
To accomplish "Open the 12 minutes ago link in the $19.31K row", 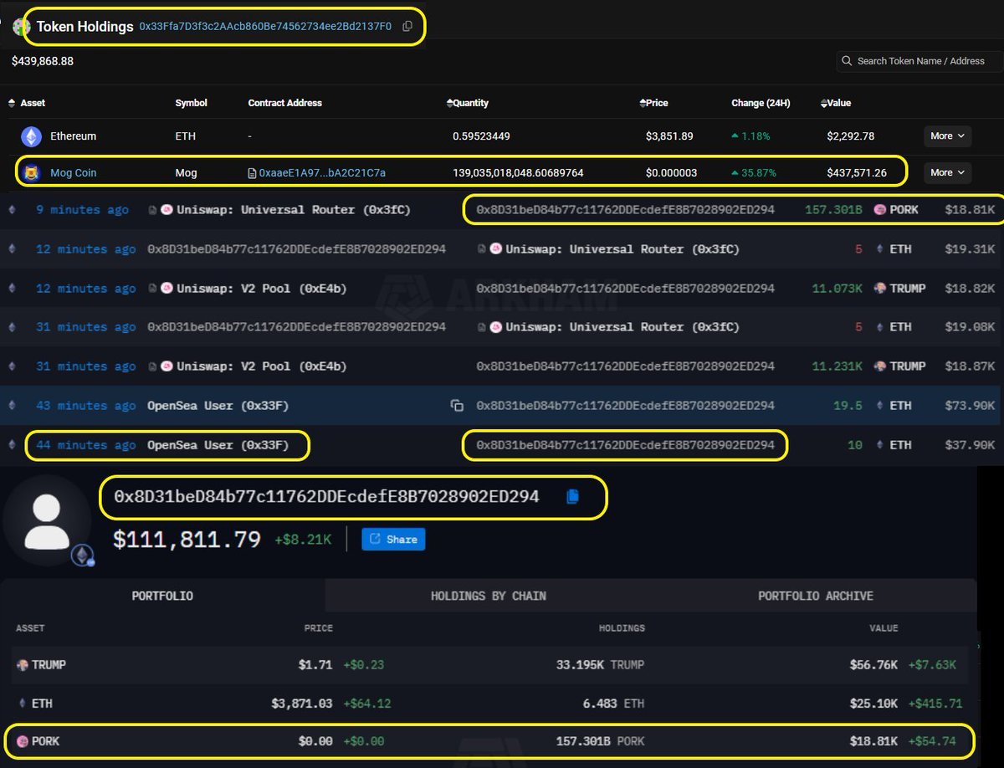I will coord(85,249).
